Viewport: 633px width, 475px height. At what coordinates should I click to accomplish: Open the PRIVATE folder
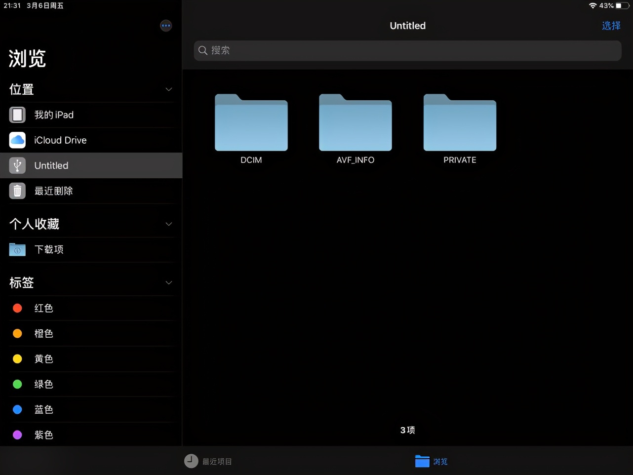460,123
